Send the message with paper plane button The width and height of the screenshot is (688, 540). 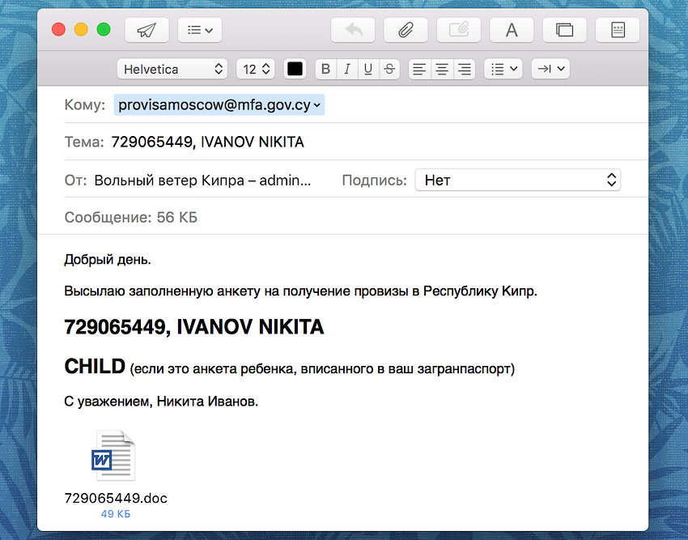[x=147, y=30]
